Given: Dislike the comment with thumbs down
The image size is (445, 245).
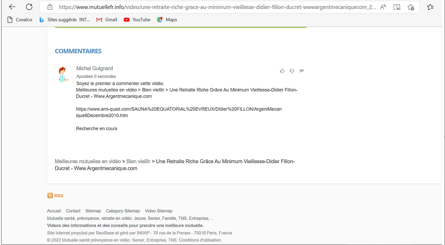Looking at the screenshot, I should [x=292, y=71].
